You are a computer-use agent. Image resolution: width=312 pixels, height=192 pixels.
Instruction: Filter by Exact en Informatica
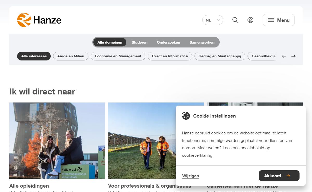170,56
